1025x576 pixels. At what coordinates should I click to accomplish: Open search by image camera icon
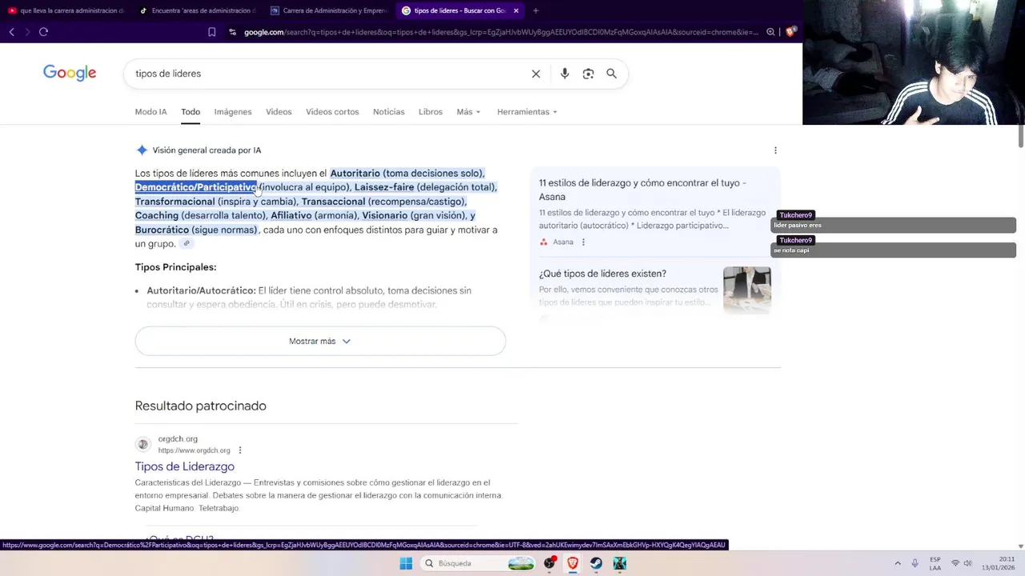[588, 74]
